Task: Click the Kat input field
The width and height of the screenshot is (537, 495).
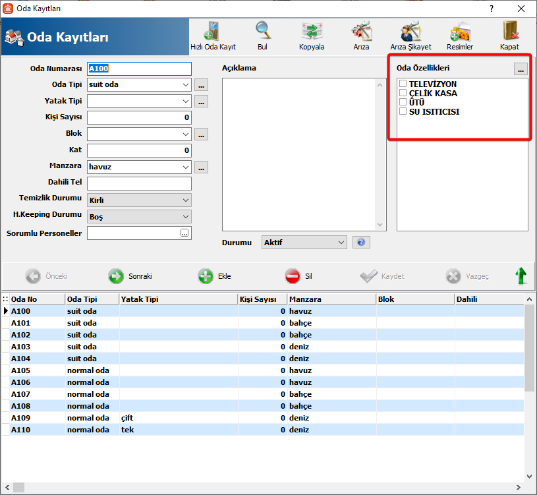Action: point(139,150)
